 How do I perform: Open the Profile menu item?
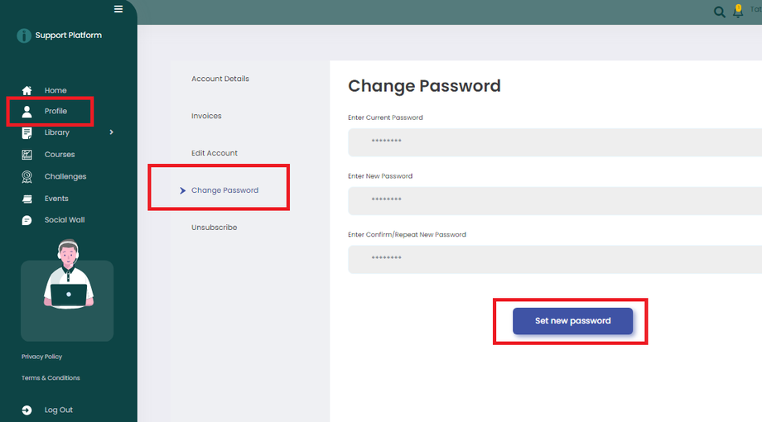(x=55, y=111)
